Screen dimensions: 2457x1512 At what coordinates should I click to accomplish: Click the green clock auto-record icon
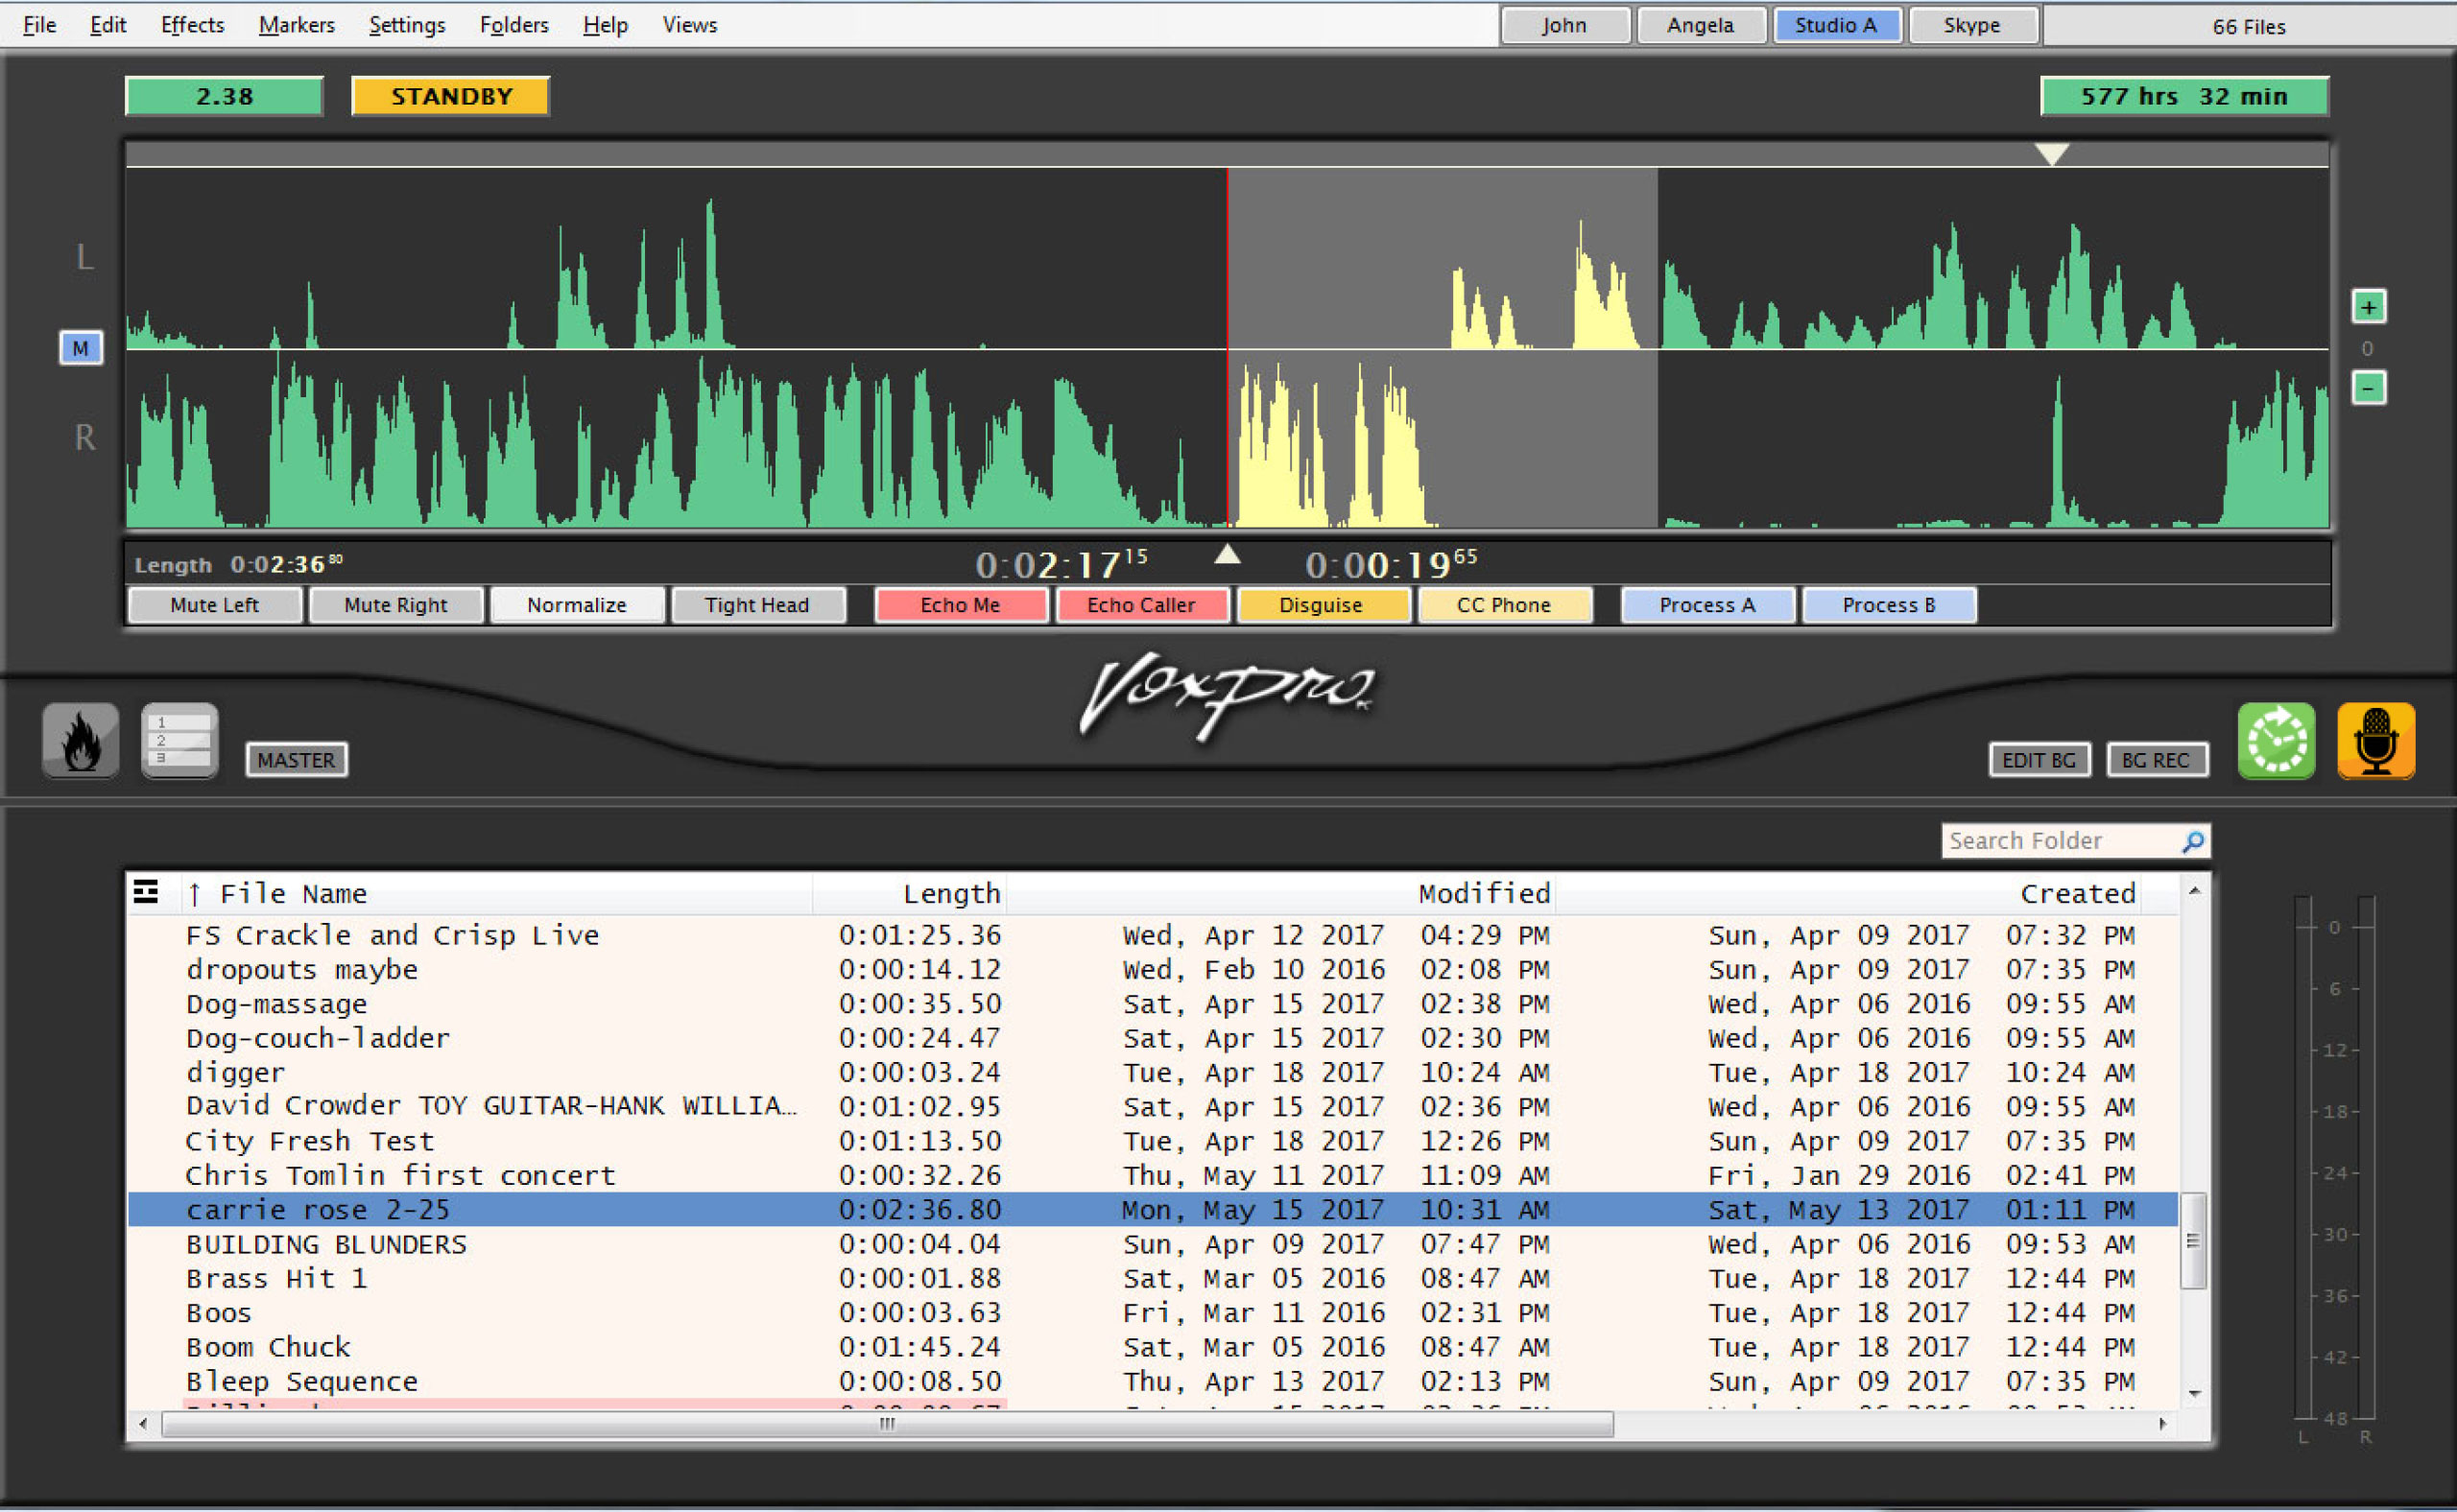click(2276, 741)
